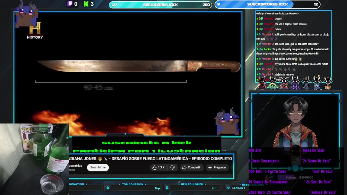
Task: Click the Preguntar sparkle button
Action: point(217,167)
